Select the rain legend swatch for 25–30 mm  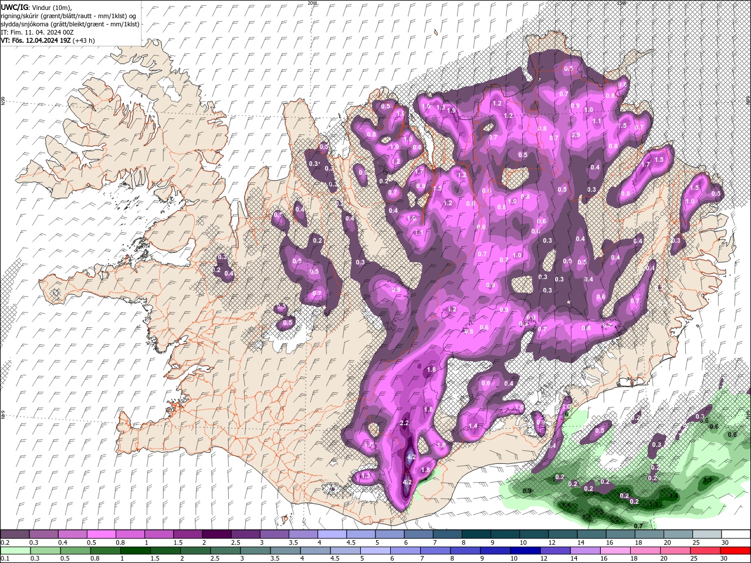(707, 550)
